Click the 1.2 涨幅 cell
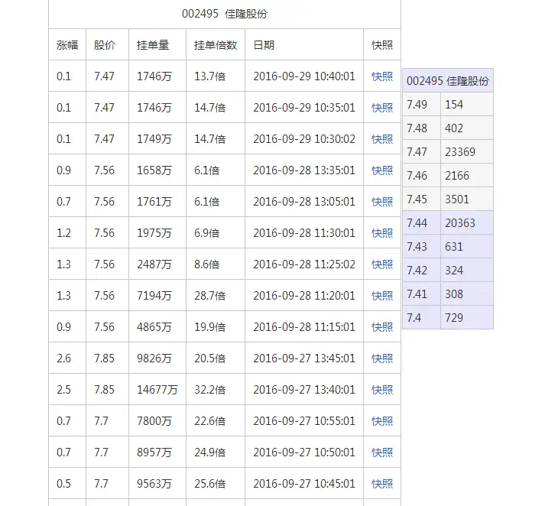Image resolution: width=545 pixels, height=506 pixels. (67, 232)
